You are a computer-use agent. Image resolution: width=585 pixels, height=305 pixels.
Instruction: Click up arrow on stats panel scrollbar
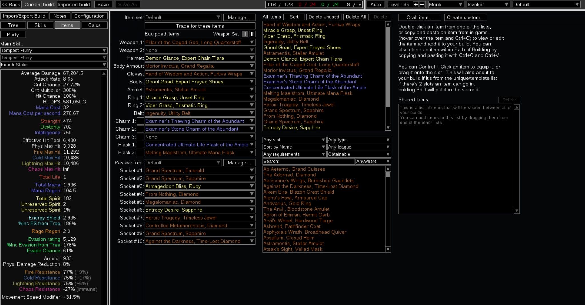(x=104, y=73)
